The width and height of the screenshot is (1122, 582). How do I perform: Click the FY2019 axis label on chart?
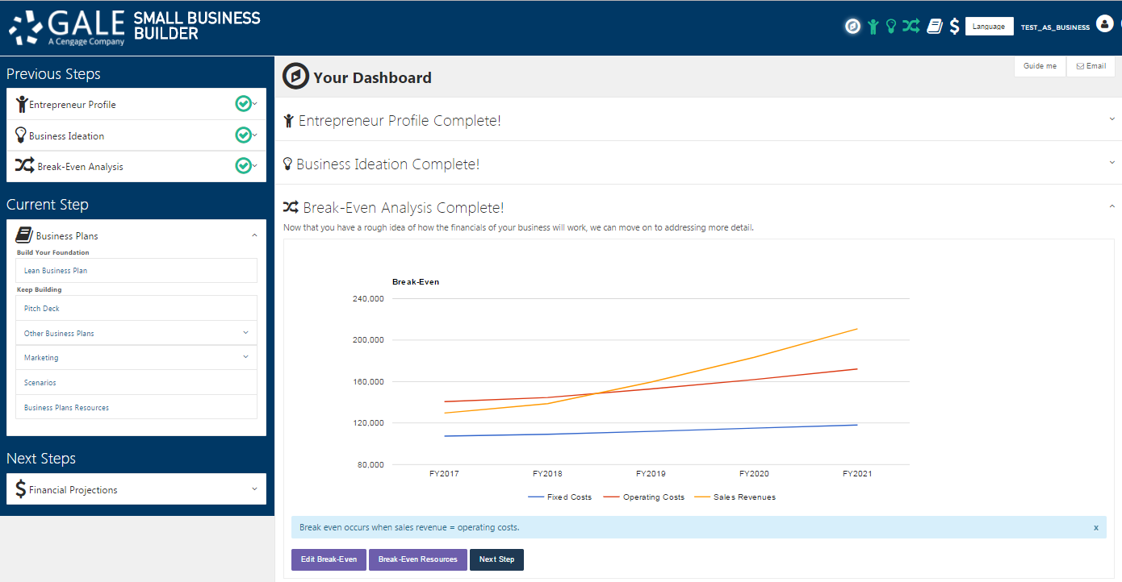651,474
